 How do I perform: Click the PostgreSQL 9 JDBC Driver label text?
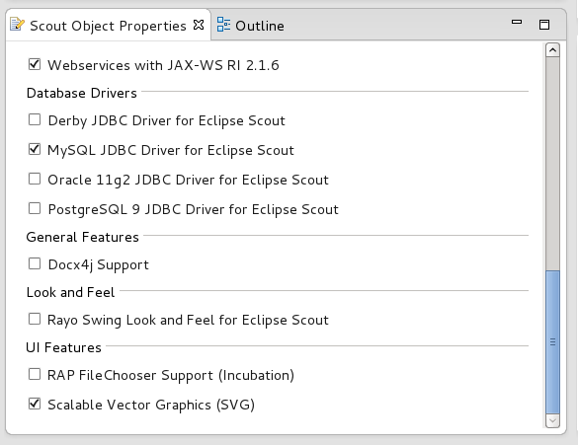pyautogui.click(x=193, y=209)
